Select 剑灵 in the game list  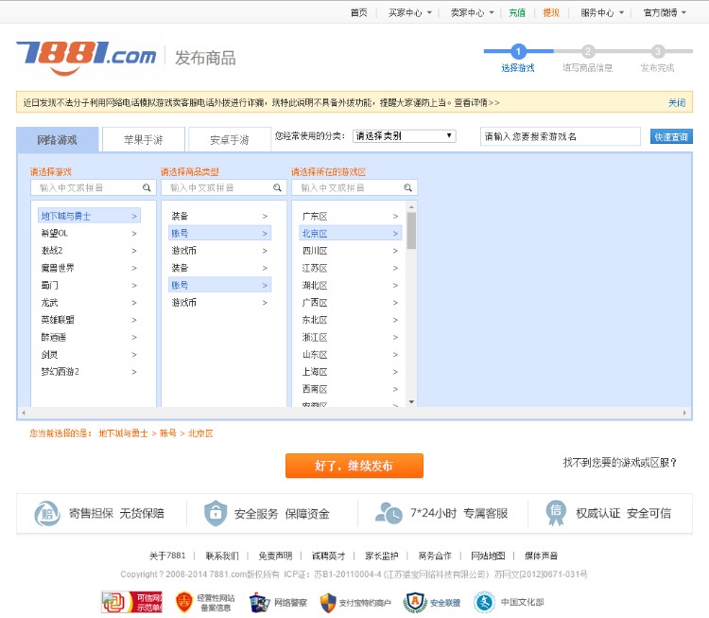[x=89, y=355]
